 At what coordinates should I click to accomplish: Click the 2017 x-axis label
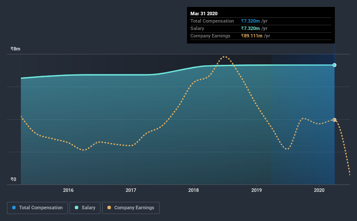point(131,190)
